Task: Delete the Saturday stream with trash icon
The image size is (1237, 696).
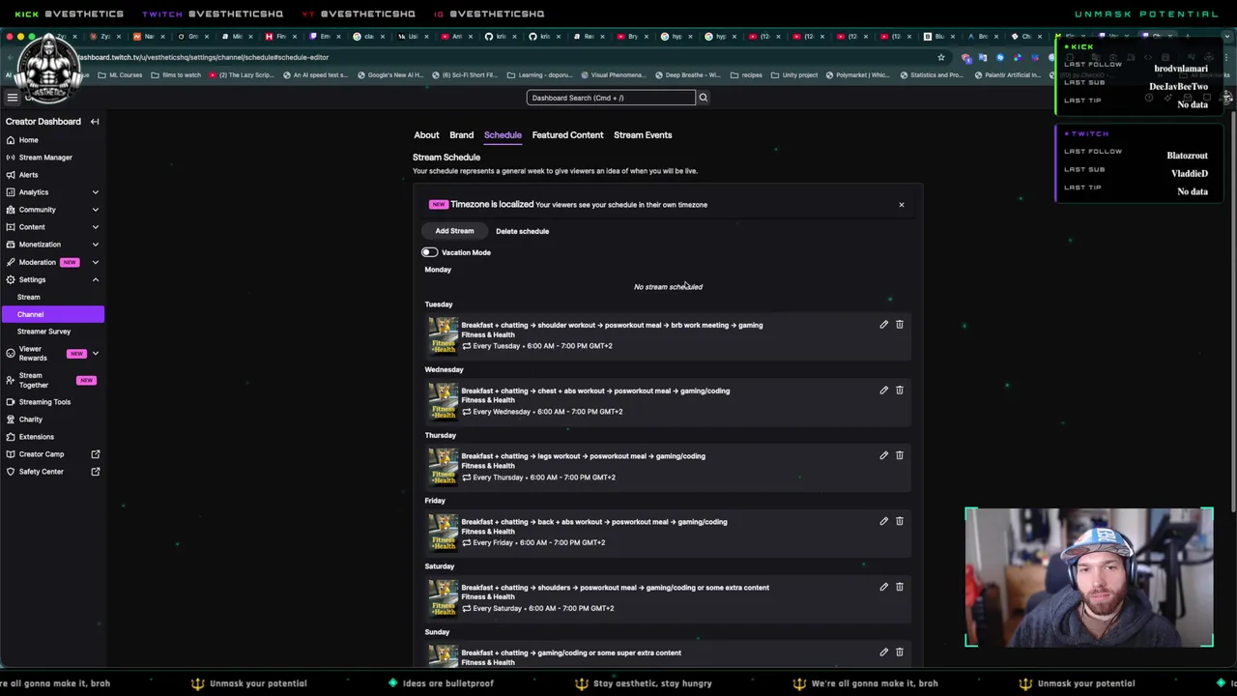Action: pyautogui.click(x=899, y=587)
